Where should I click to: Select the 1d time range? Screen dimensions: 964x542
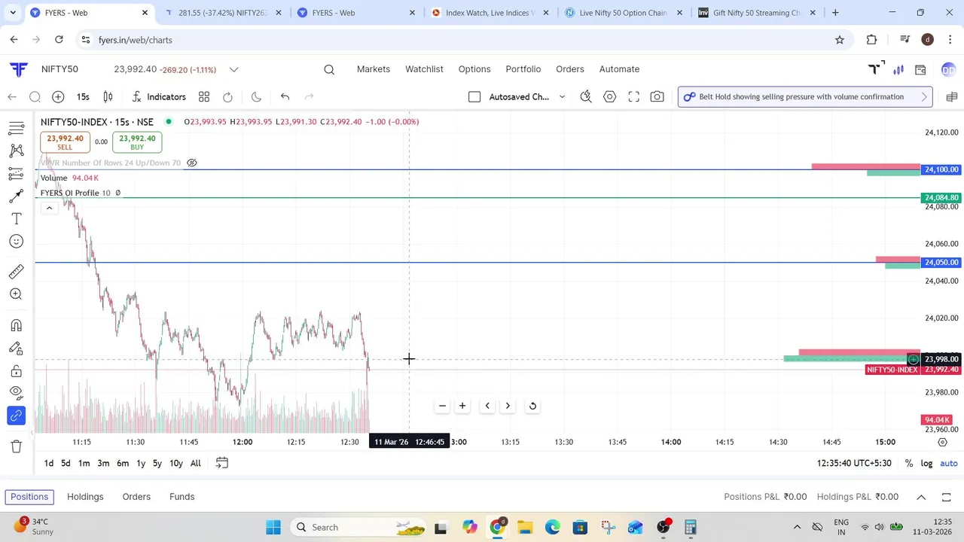pyautogui.click(x=49, y=463)
